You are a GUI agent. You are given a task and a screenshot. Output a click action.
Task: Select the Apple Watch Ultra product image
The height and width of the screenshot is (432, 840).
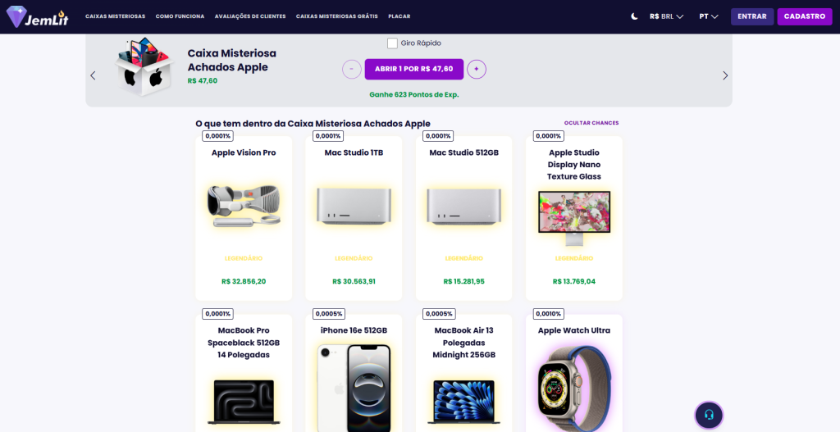click(573, 385)
